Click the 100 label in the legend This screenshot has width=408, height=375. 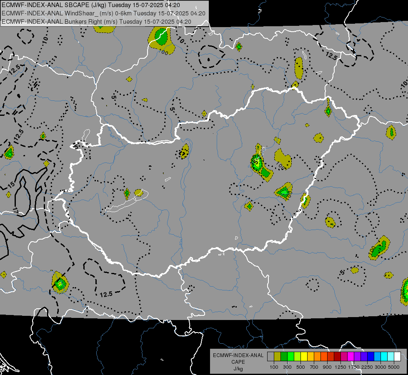click(274, 367)
